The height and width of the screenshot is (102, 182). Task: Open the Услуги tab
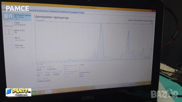tap(82, 12)
